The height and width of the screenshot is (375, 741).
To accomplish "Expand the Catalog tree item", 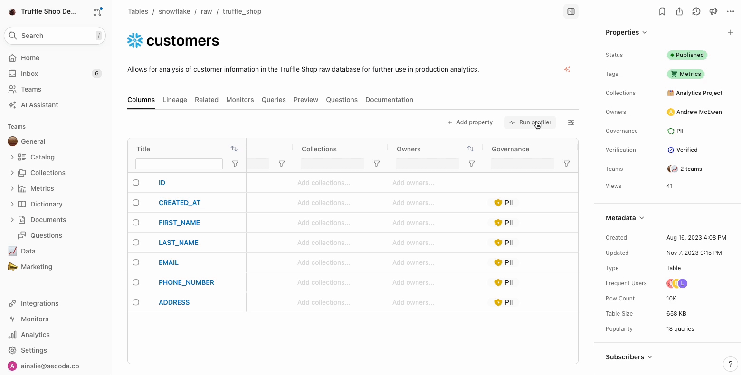I will 12,157.
